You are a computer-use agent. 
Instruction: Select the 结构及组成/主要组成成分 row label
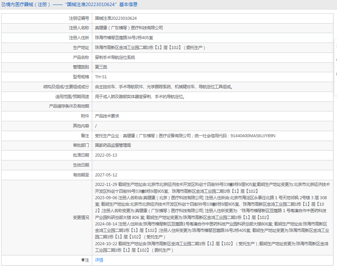(x=66, y=87)
